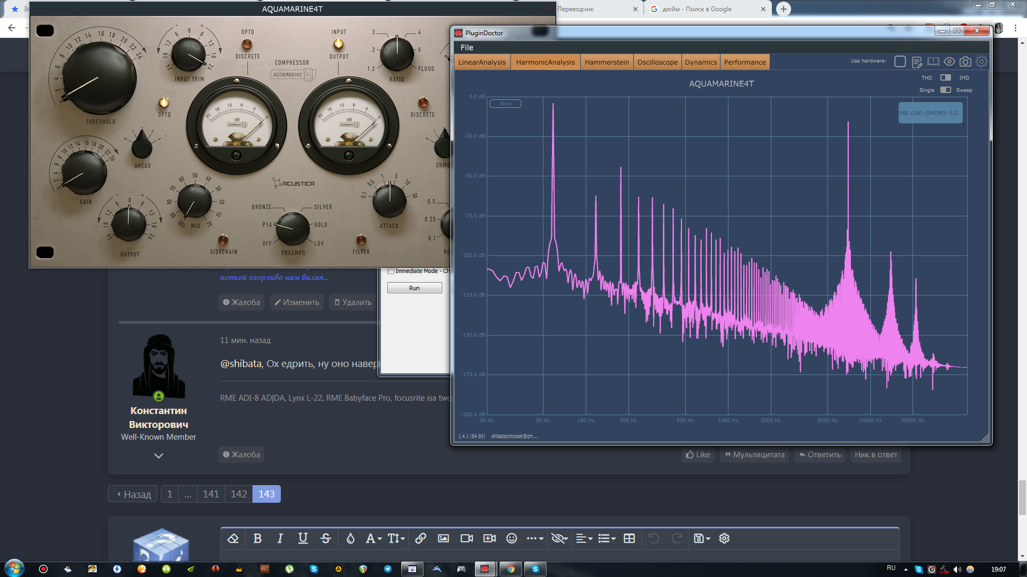The width and height of the screenshot is (1027, 577).
Task: Toggle the FILTER lamp switch
Action: [x=361, y=239]
